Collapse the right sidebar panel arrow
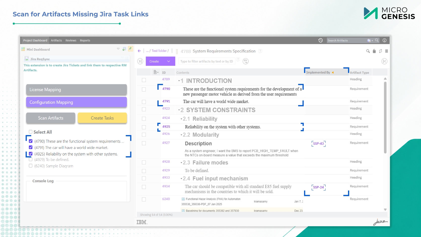 coord(384,61)
